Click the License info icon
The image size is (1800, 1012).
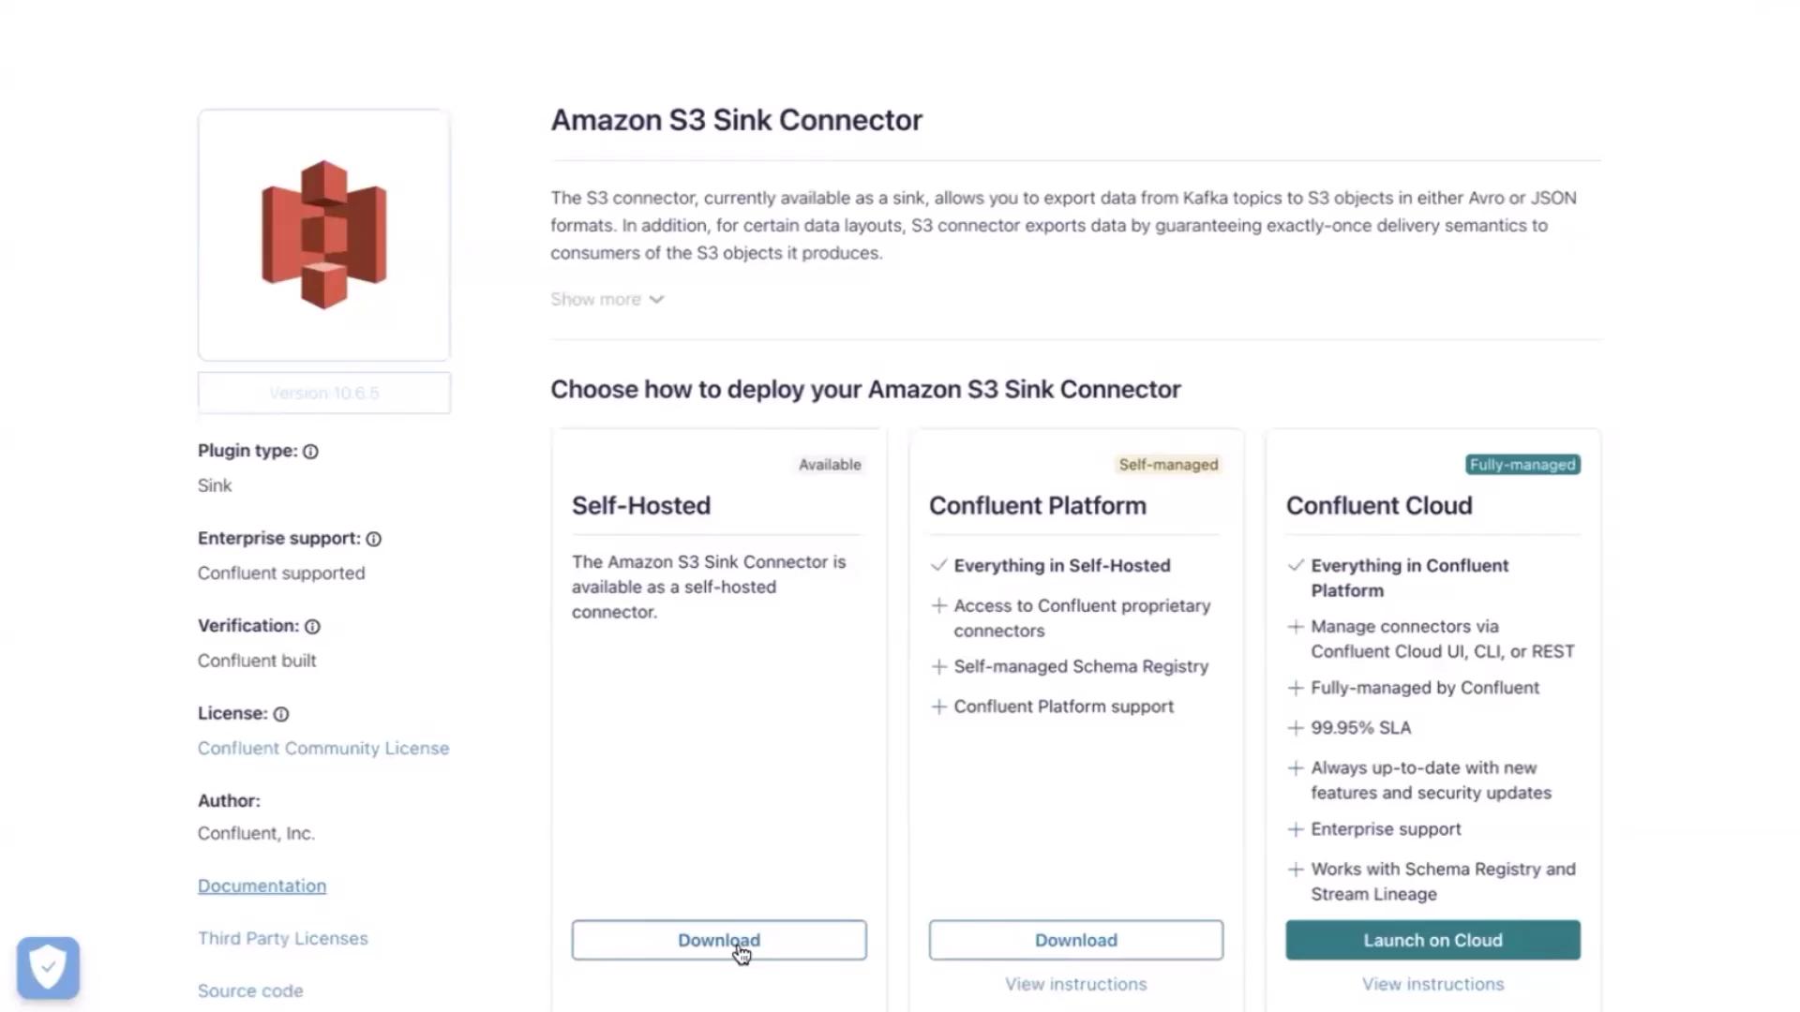pyautogui.click(x=281, y=714)
